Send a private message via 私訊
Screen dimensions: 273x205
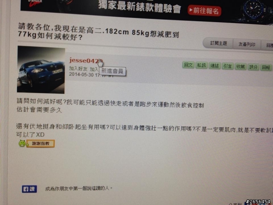click(201, 65)
